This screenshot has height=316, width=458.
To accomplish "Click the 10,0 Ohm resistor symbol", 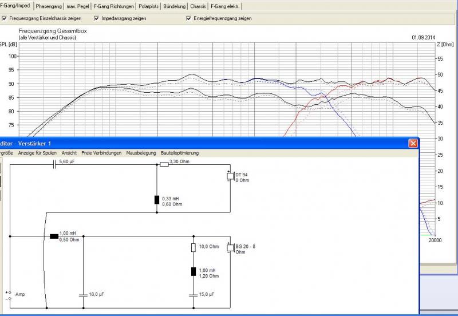I will tap(194, 247).
